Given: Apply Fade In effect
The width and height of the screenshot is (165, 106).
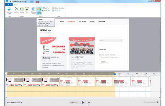Looking at the screenshot, I should point(46,8).
